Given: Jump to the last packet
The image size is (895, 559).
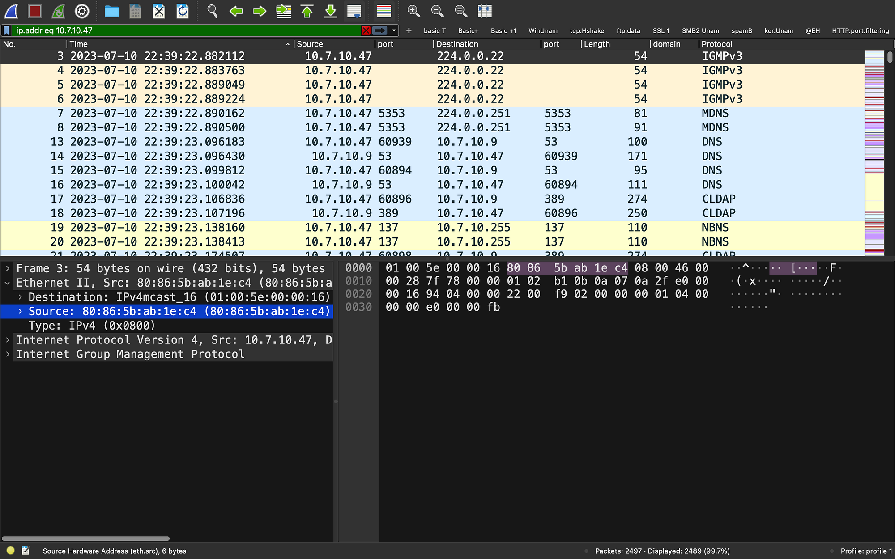Looking at the screenshot, I should (x=331, y=11).
